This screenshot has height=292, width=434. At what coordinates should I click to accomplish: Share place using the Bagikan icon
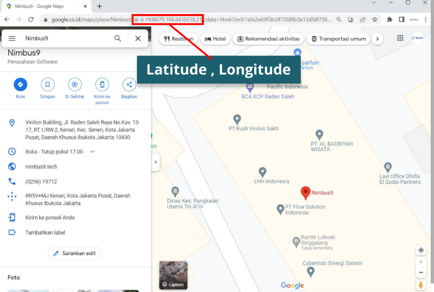(129, 84)
